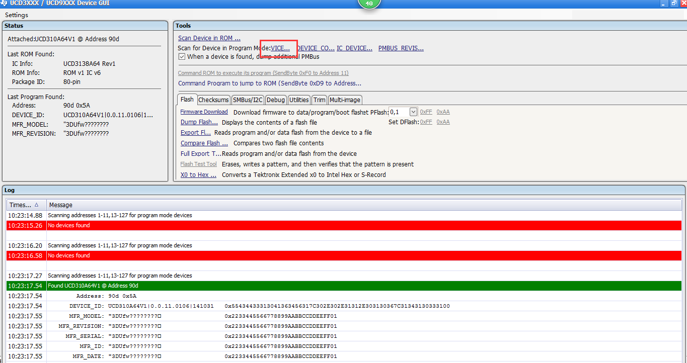Click the Status panel Address value 90d 0x5A

pos(77,106)
